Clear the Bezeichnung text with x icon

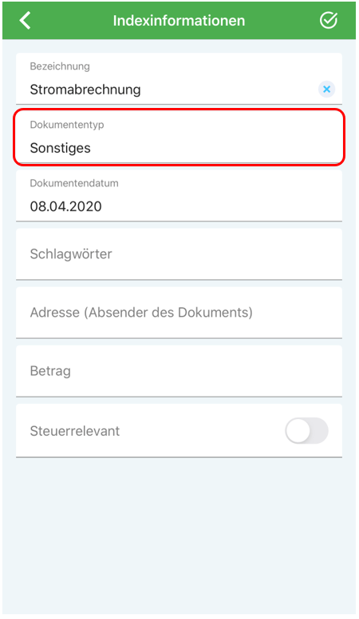pyautogui.click(x=327, y=90)
